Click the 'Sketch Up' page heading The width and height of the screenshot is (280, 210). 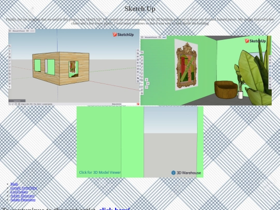tap(140, 9)
